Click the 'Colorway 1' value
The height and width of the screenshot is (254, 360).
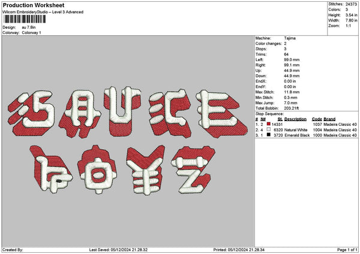coord(31,32)
